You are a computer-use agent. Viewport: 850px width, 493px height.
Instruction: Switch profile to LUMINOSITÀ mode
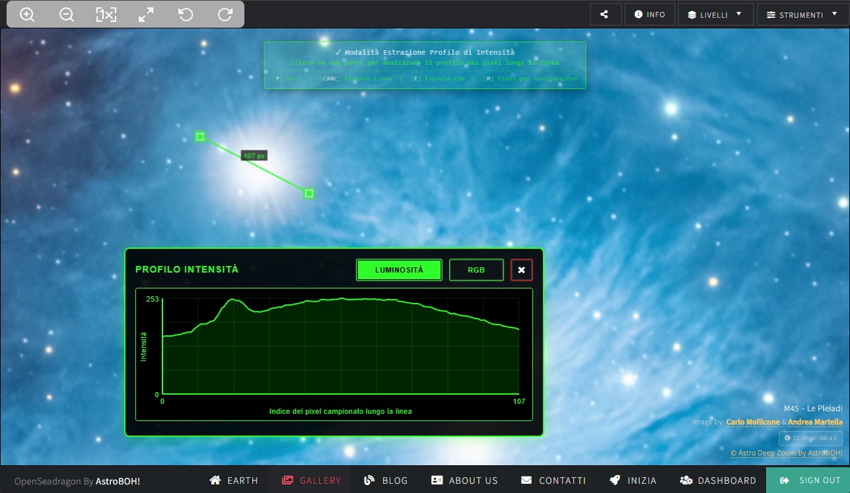(x=399, y=270)
